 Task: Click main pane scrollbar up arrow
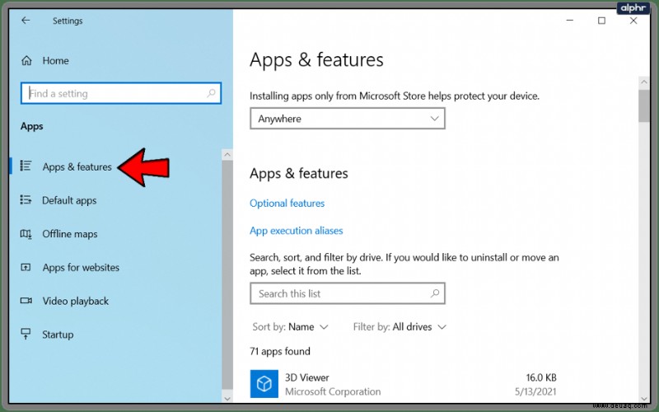pos(644,82)
